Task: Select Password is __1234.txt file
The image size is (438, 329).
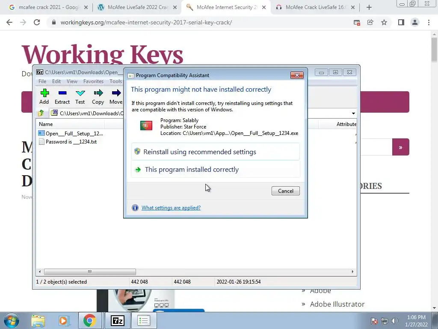Action: pyautogui.click(x=68, y=141)
